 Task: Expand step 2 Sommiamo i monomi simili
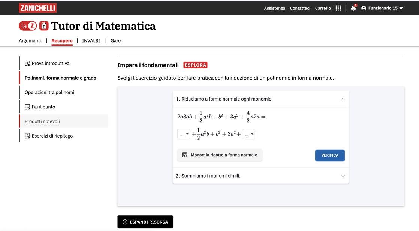pyautogui.click(x=343, y=176)
